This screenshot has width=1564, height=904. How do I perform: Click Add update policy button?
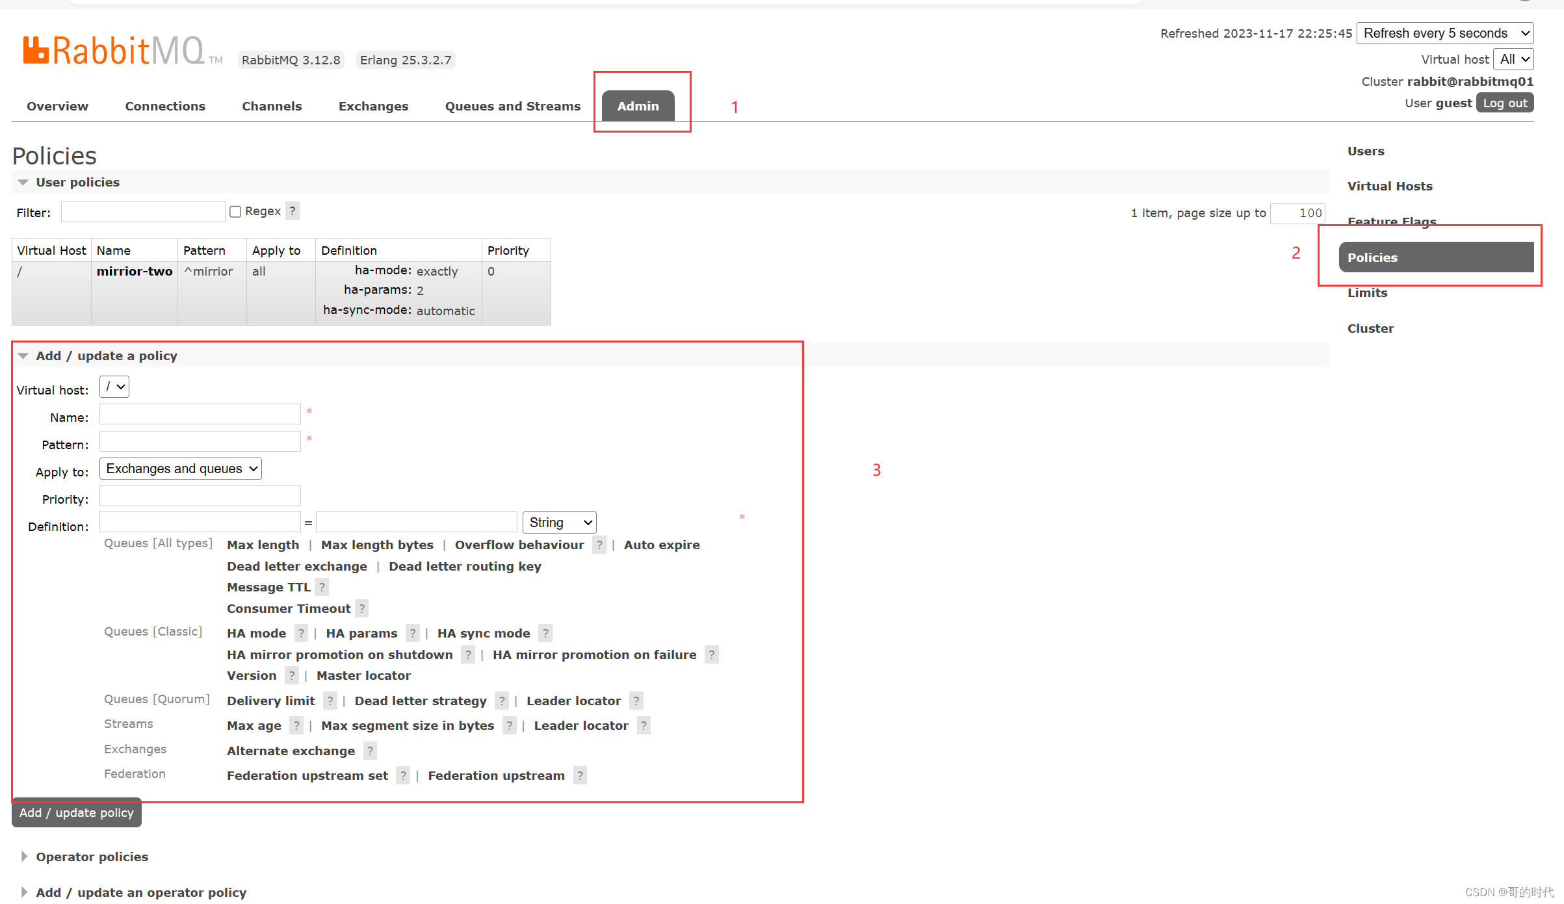(77, 812)
